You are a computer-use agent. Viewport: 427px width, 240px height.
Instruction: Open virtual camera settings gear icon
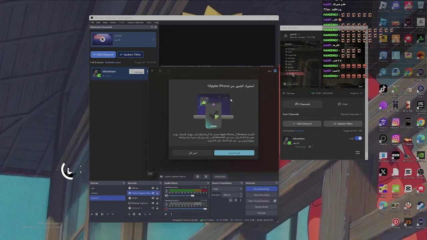[x=275, y=201]
